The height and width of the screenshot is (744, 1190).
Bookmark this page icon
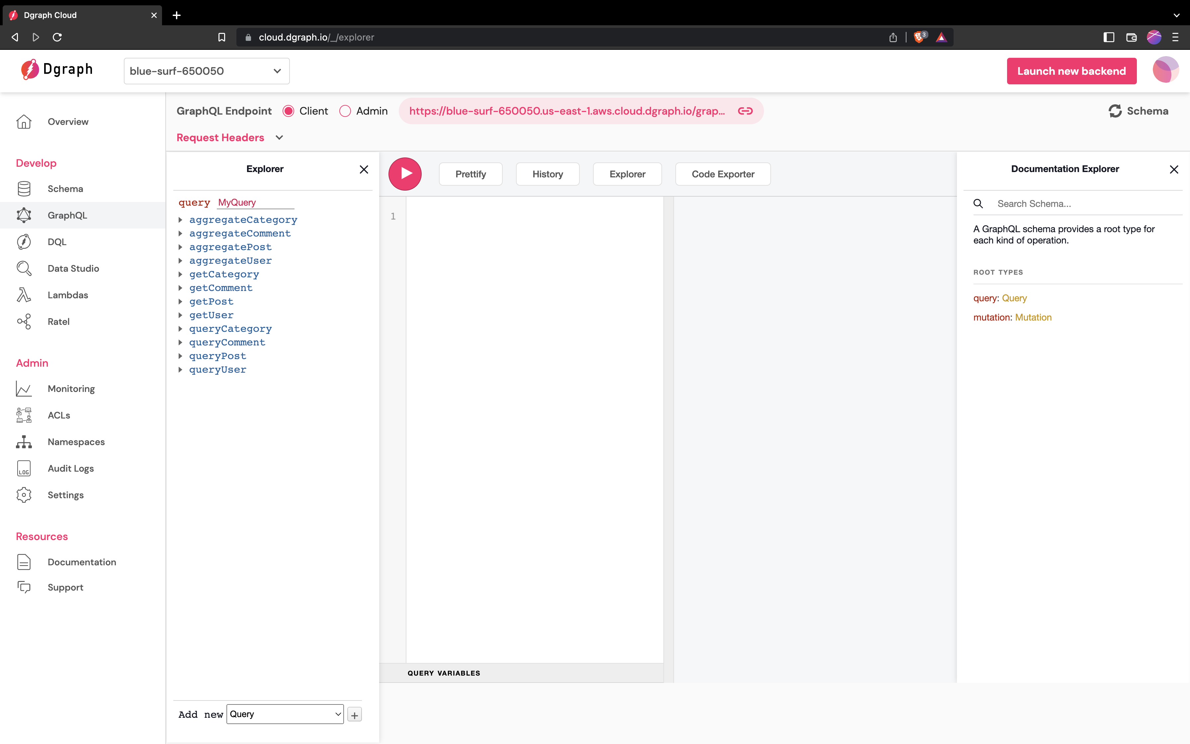coord(222,38)
